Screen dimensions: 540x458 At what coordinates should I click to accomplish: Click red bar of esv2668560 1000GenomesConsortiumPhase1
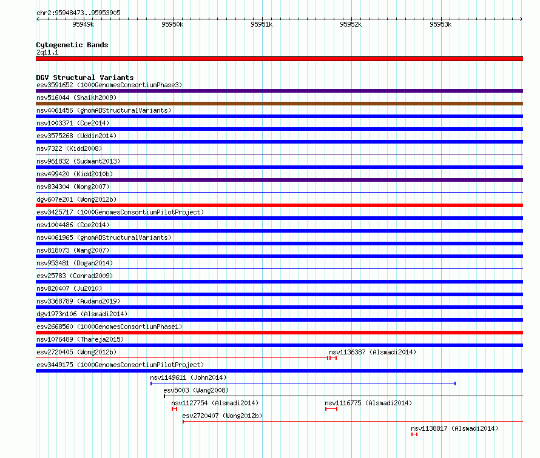point(279,333)
